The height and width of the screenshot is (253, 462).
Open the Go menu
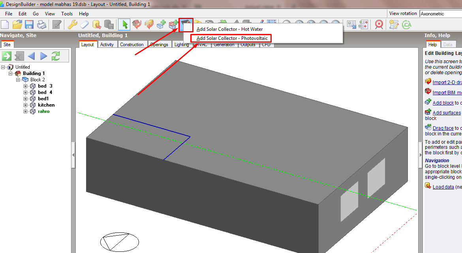pos(36,13)
